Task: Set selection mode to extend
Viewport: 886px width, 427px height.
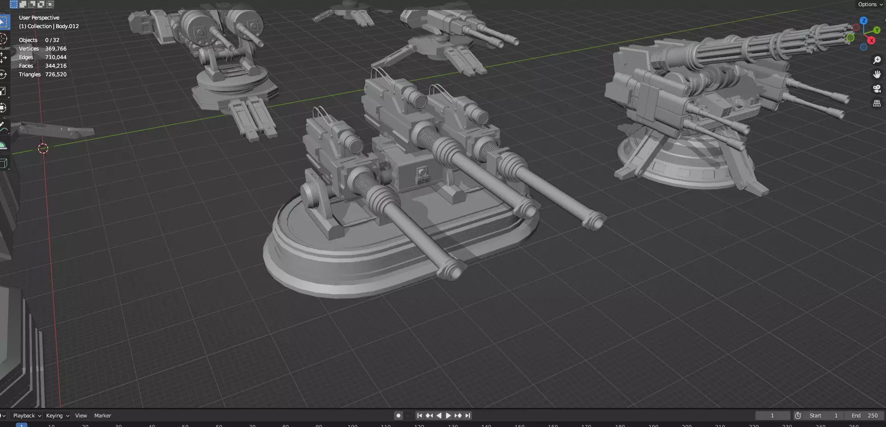Action: click(23, 4)
